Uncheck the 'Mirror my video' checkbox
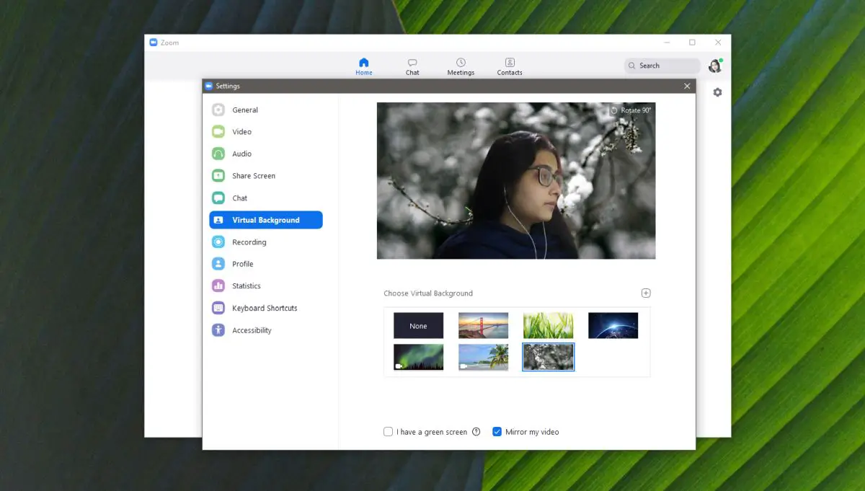This screenshot has width=865, height=491. point(497,432)
